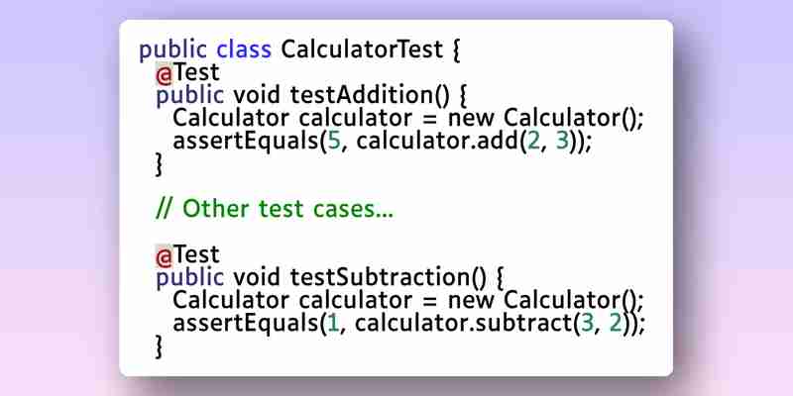Select the expected value 1 in assertEquals

click(333, 324)
